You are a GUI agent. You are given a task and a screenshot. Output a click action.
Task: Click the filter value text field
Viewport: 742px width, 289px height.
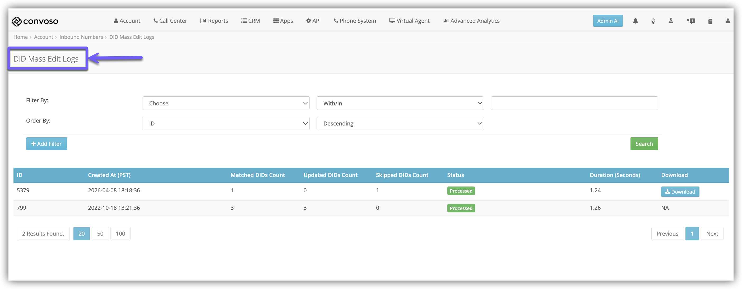[574, 103]
